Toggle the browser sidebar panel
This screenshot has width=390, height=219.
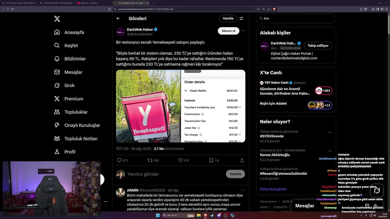point(378,9)
